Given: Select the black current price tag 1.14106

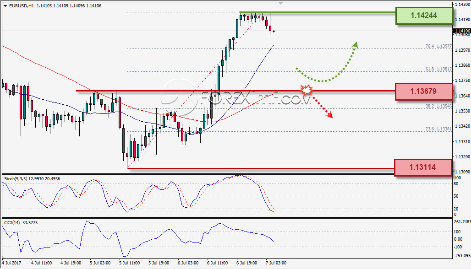Looking at the screenshot, I should coord(462,31).
